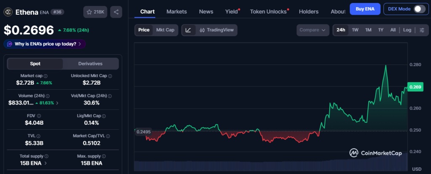Open the Compare dropdown
Screen dimensions: 431x174
pyautogui.click(x=313, y=30)
